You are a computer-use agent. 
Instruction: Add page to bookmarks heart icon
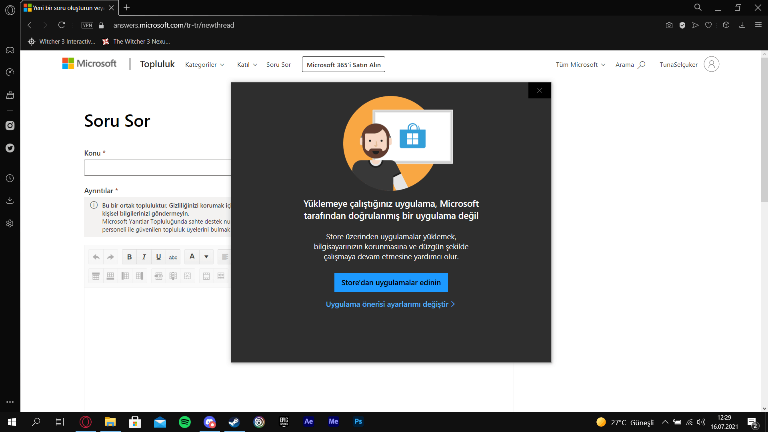708,25
